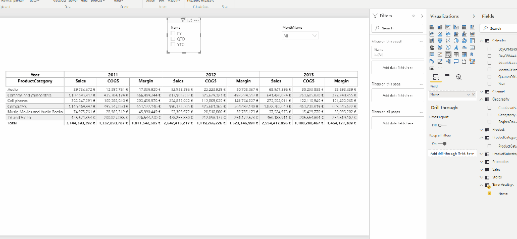Open the MonthName dropdown
This screenshot has height=239, width=517.
(x=301, y=36)
